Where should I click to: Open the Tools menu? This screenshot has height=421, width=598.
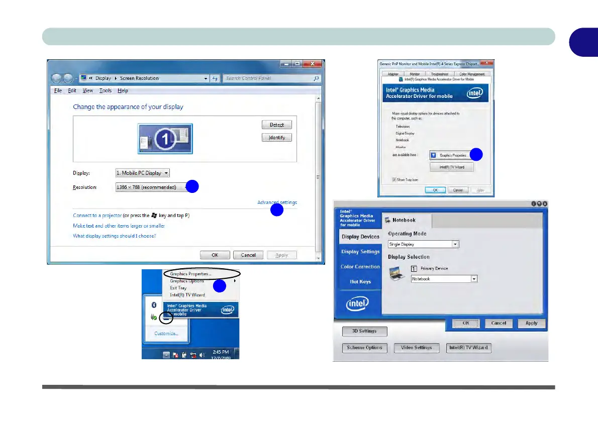(105, 91)
